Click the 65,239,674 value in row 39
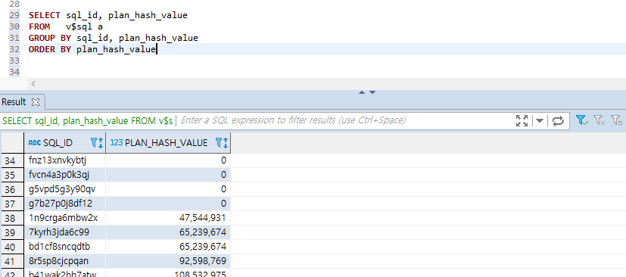The height and width of the screenshot is (277, 626). point(202,232)
